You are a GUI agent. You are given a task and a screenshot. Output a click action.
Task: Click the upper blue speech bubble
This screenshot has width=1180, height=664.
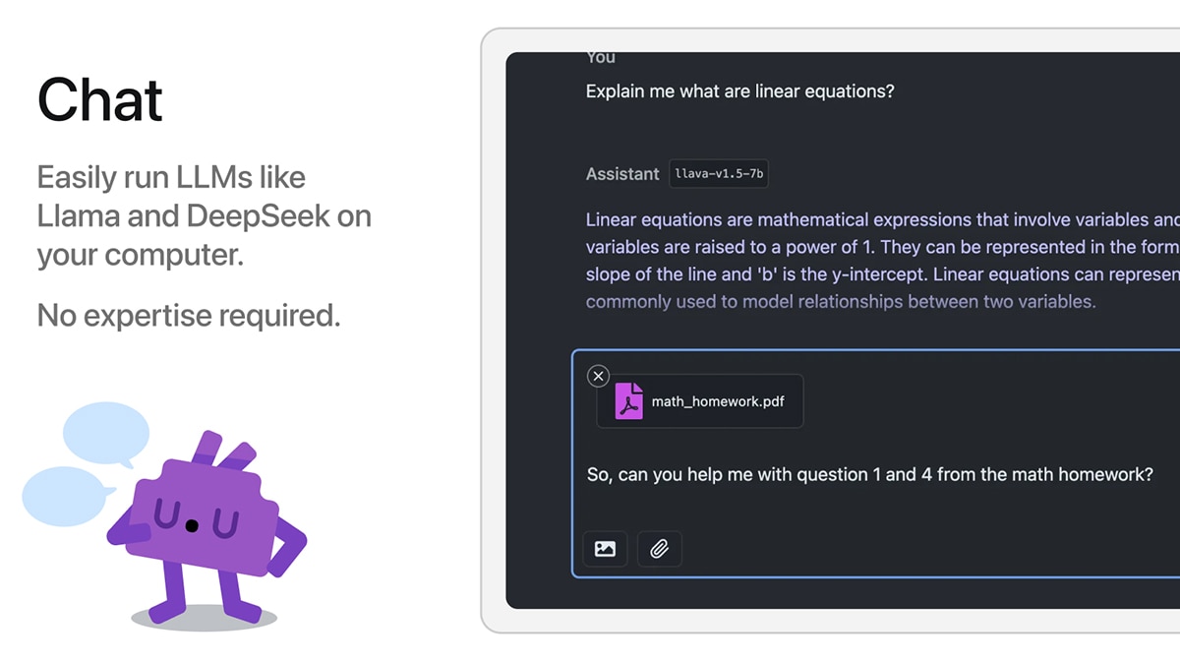click(x=105, y=434)
